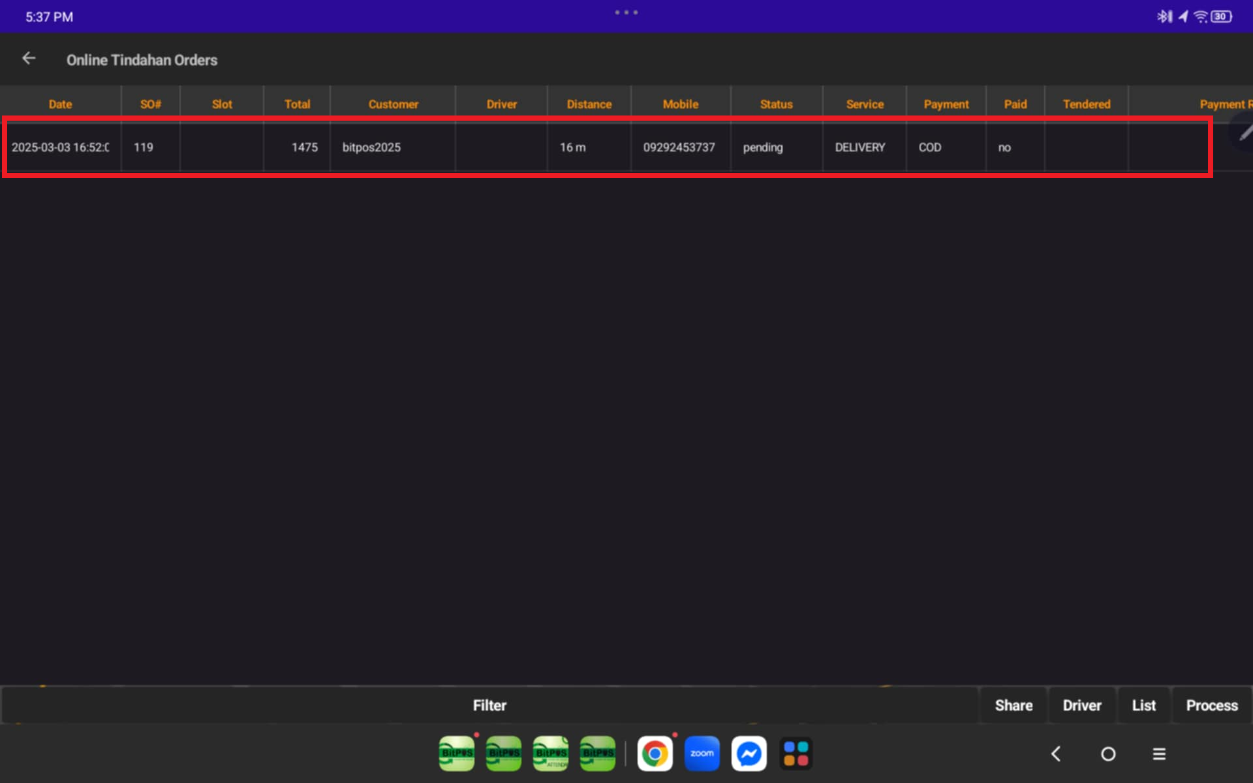Sort by the Date column header
Viewport: 1253px width, 783px height.
pos(60,104)
